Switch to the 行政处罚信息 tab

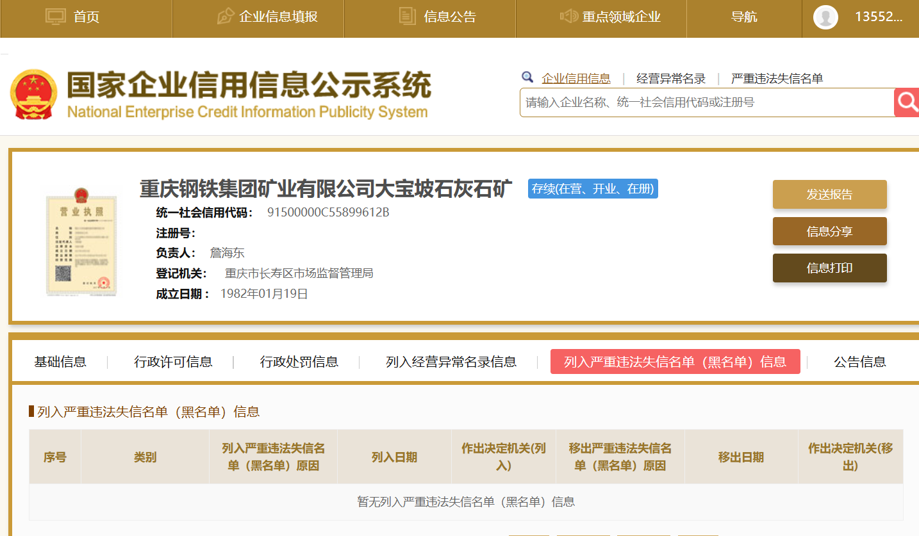tap(299, 362)
